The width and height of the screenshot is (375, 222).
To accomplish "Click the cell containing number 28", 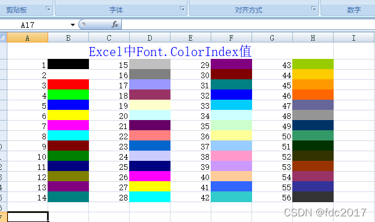I will (x=109, y=197).
